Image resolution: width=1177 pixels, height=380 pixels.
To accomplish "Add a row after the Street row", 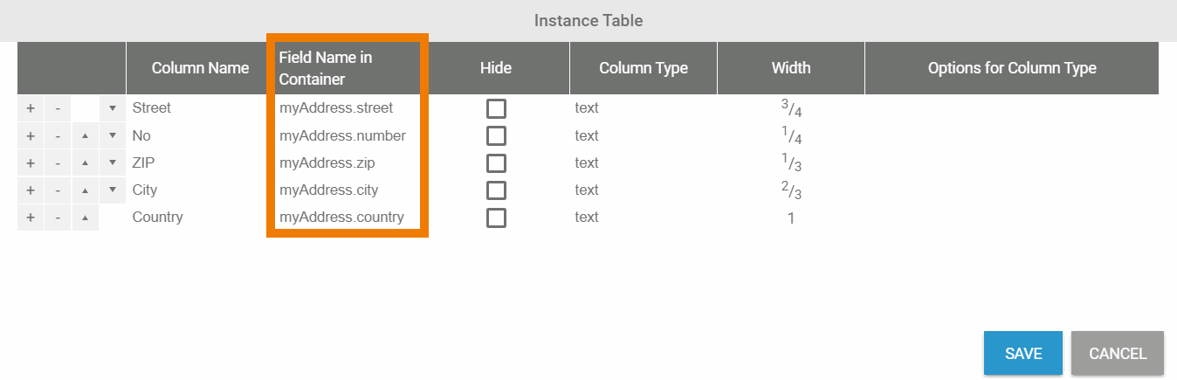I will (x=30, y=108).
